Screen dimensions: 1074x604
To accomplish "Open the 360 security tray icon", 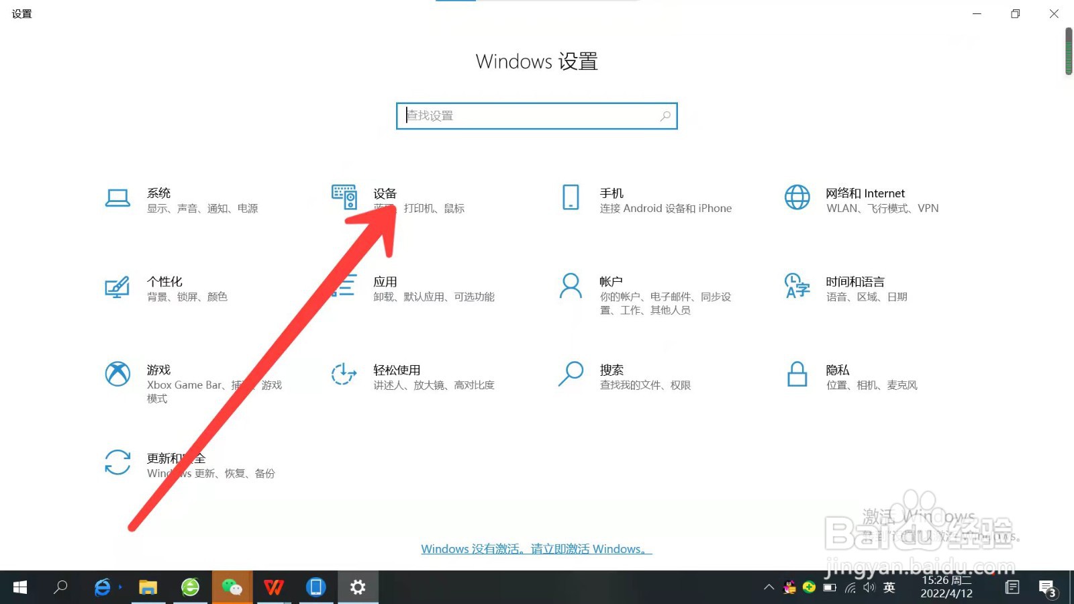I will pyautogui.click(x=809, y=587).
